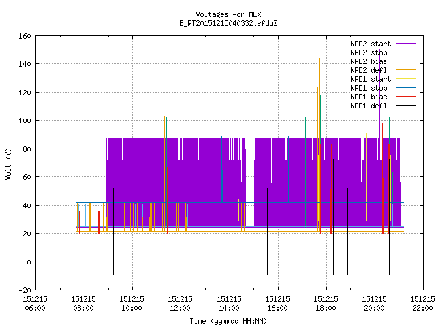The height and width of the screenshot is (327, 436).
Task: Click the chart title Voltages for MEX
Action: tap(228, 14)
